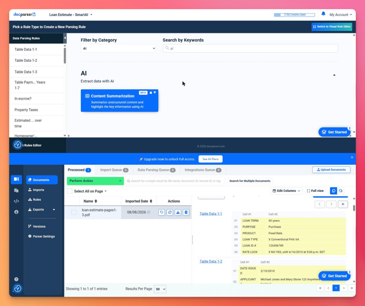This screenshot has width=365, height=306.
Task: Go to previous parsed document arrow
Action: click(320, 204)
